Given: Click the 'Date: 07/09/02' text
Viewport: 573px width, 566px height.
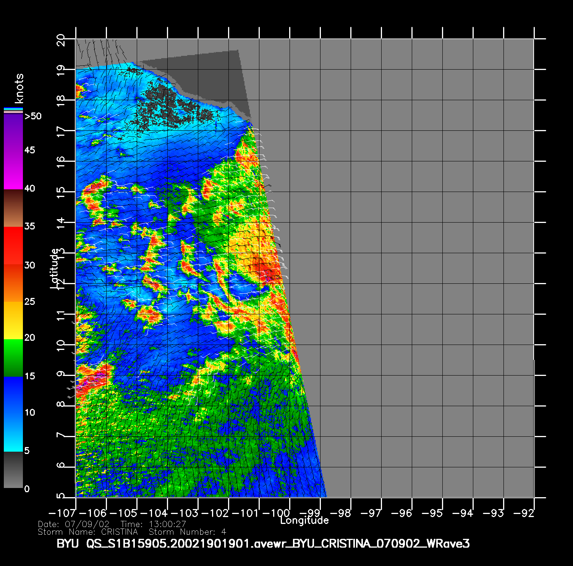Looking at the screenshot, I should pos(73,524).
